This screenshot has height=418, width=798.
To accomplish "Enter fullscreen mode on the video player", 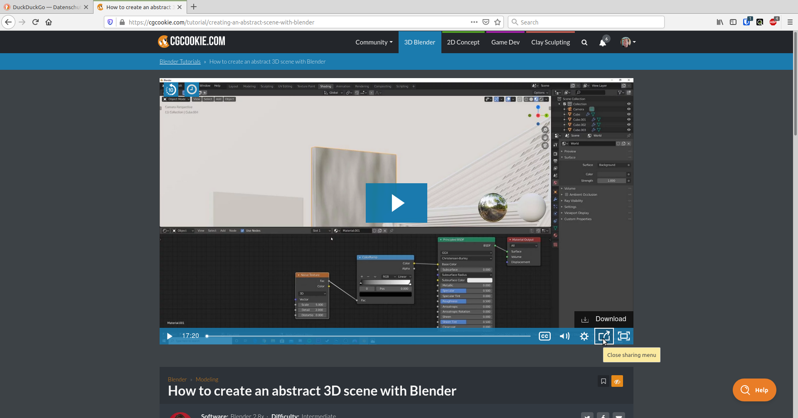I will [624, 336].
